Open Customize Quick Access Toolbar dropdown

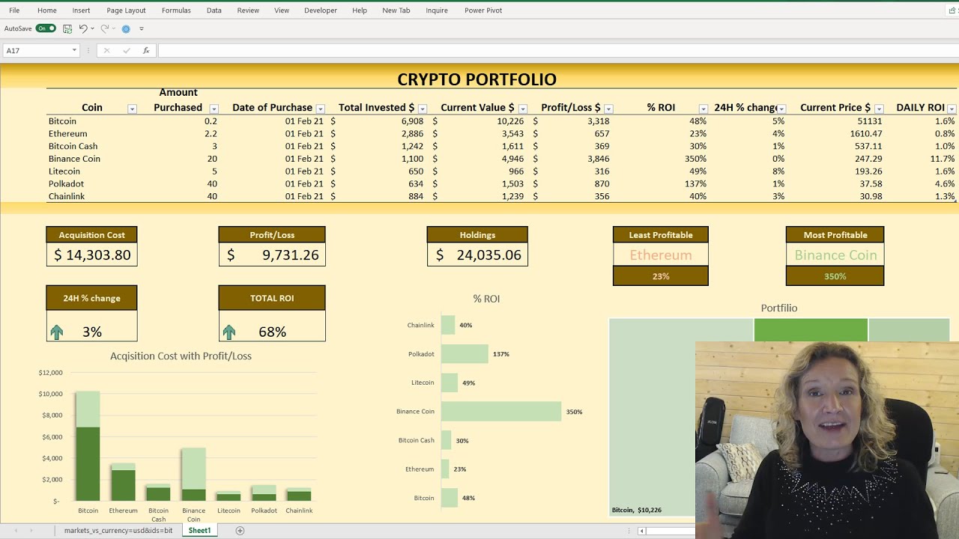(x=141, y=28)
